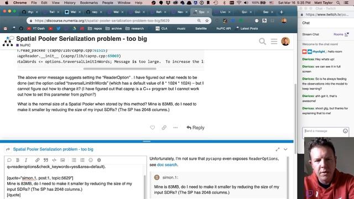The height and width of the screenshot is (199, 354).
Task: Open emoji picker in composer toolbar
Action: coord(91,160)
